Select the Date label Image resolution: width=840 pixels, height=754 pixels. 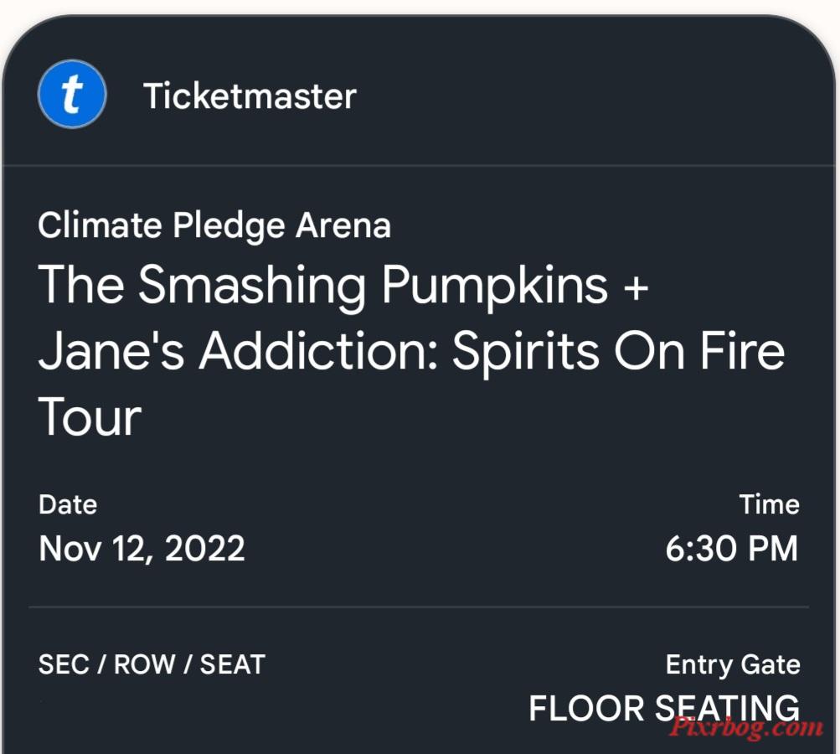68,505
